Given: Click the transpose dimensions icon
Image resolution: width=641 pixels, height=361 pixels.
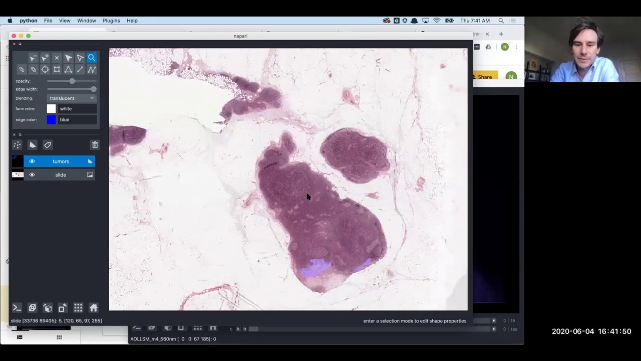Looking at the screenshot, I should coord(63,308).
